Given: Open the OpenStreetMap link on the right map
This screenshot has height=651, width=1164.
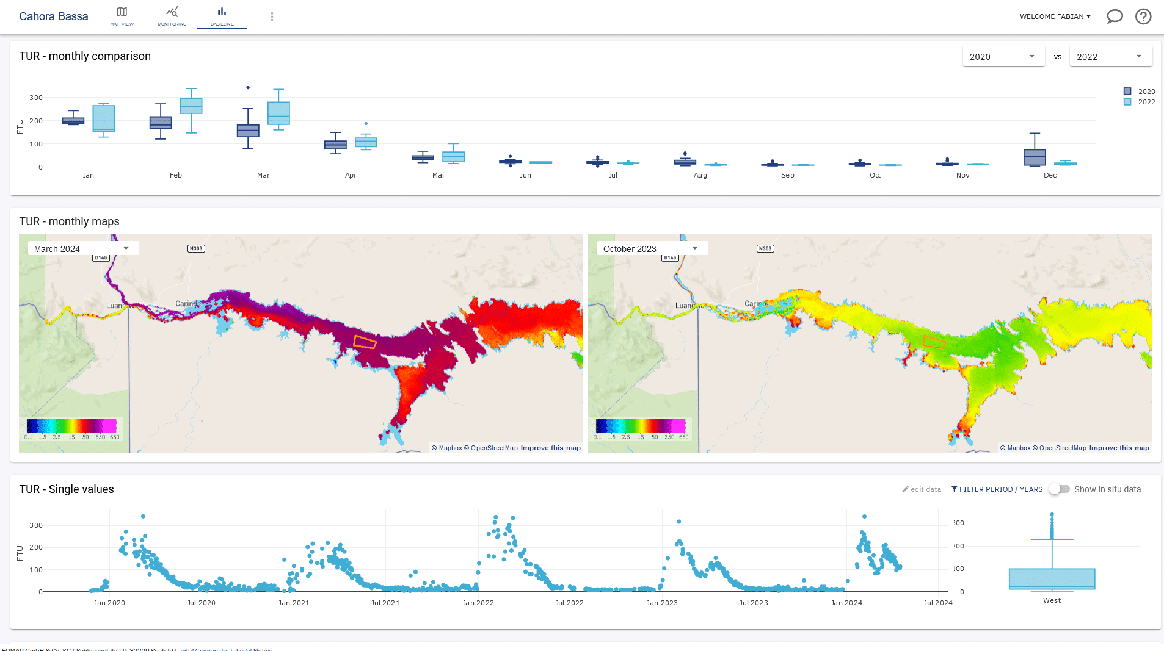Looking at the screenshot, I should [1060, 448].
